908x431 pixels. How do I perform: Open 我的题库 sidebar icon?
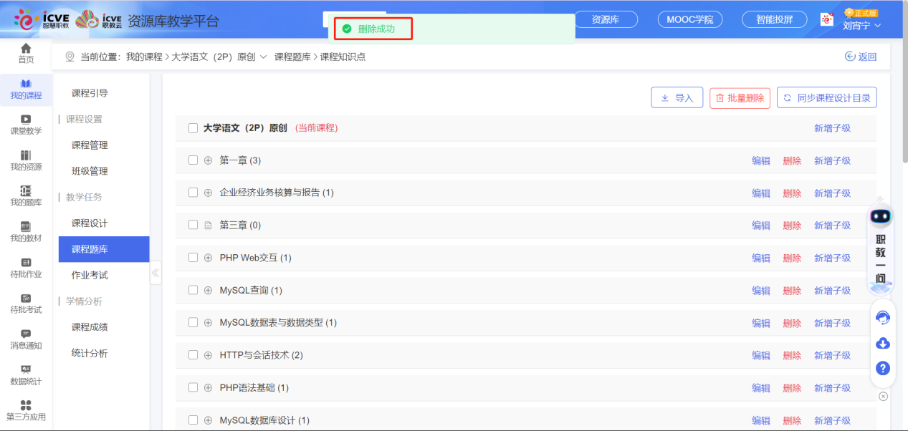click(x=26, y=191)
